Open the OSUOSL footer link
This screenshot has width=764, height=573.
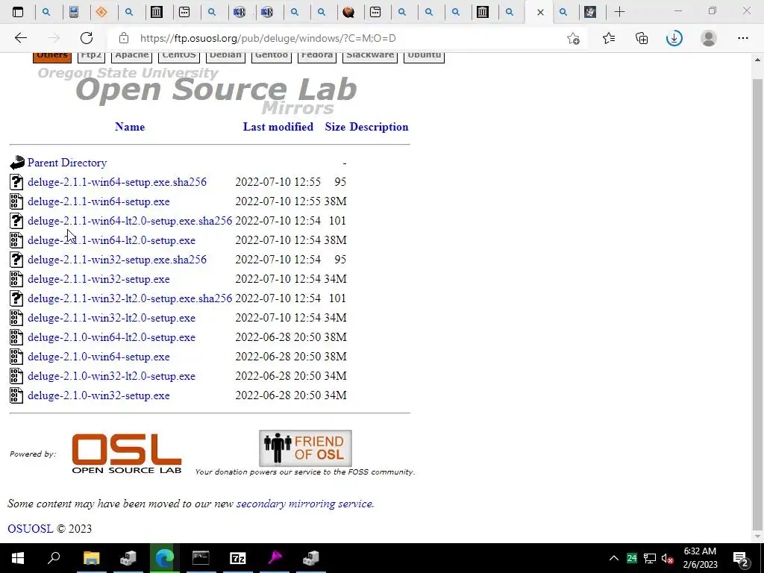[30, 529]
